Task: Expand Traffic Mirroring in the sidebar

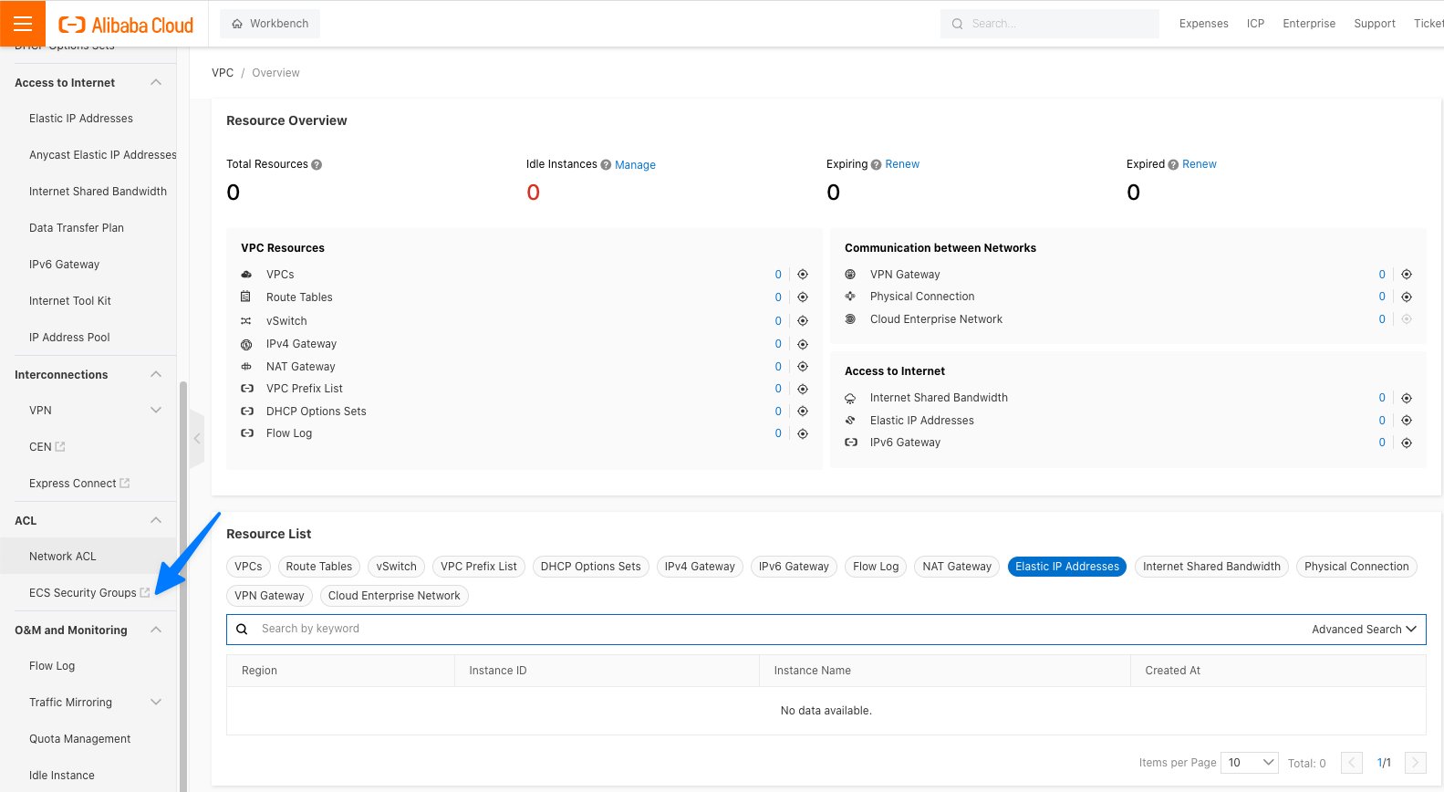Action: pos(156,703)
